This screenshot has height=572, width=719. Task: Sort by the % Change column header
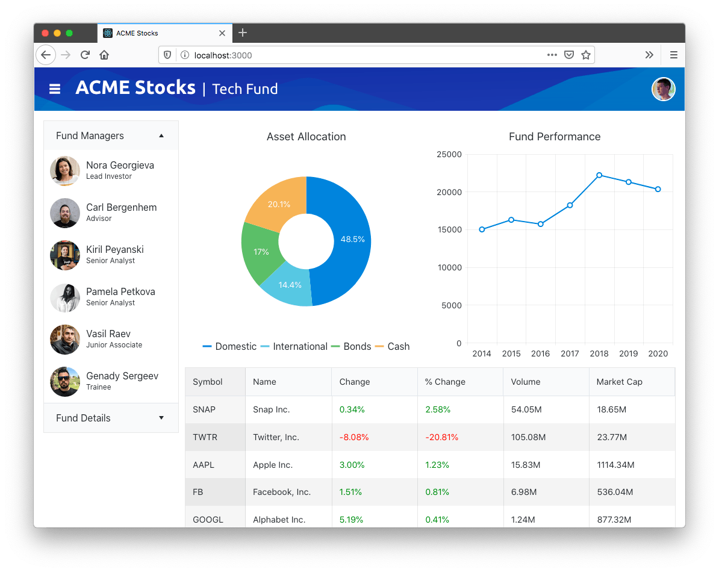point(461,382)
